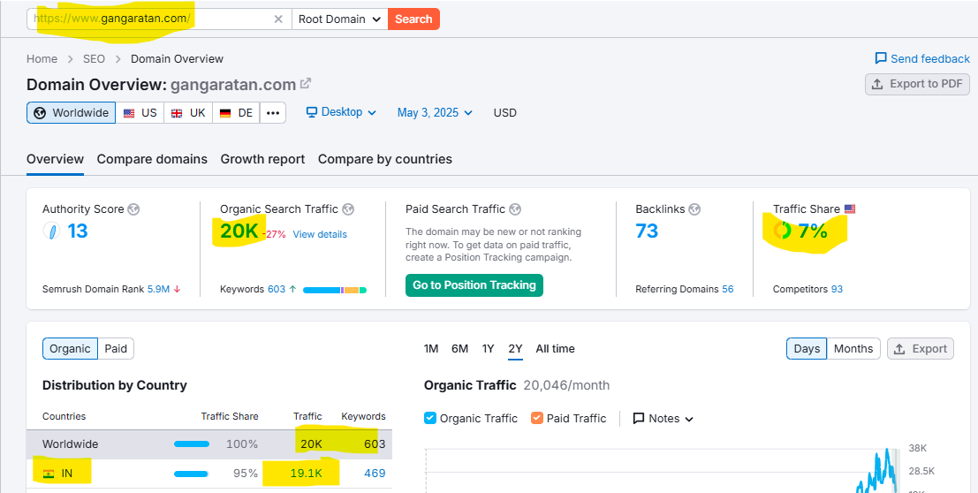The image size is (978, 493).
Task: Open IN keywords value 469
Action: coord(375,474)
